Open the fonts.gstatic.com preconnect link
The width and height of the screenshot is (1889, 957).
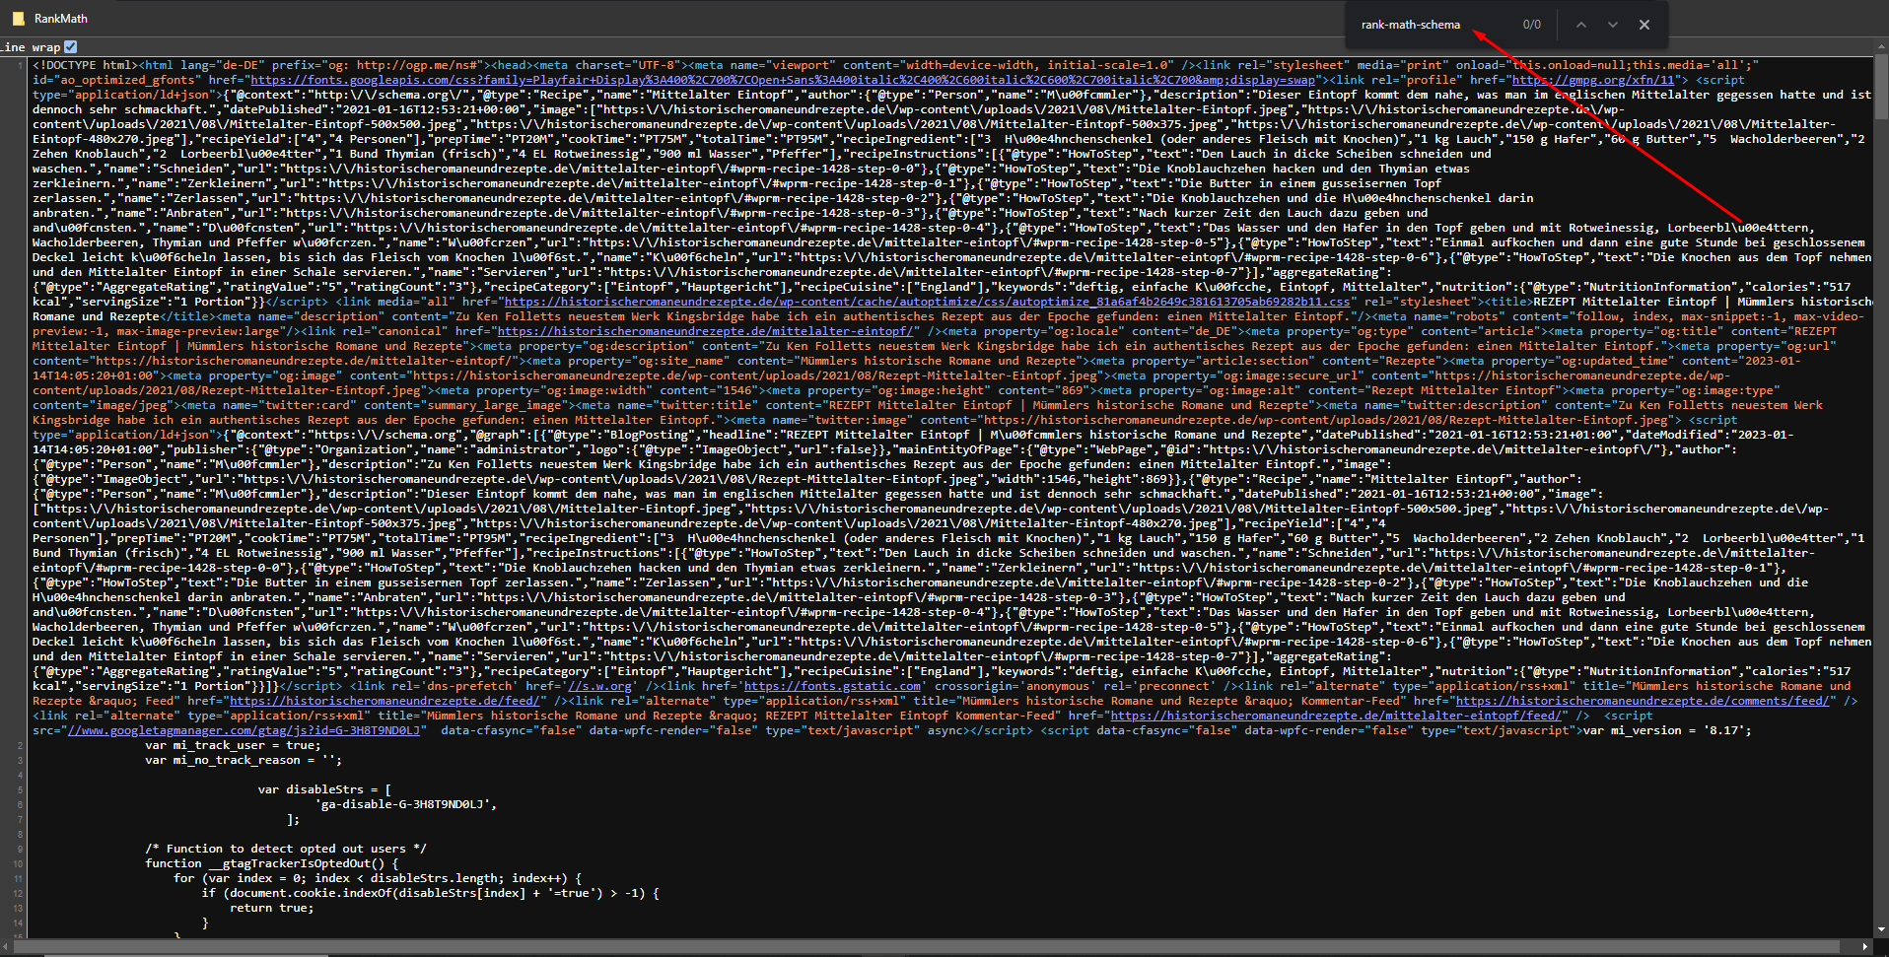click(x=831, y=686)
